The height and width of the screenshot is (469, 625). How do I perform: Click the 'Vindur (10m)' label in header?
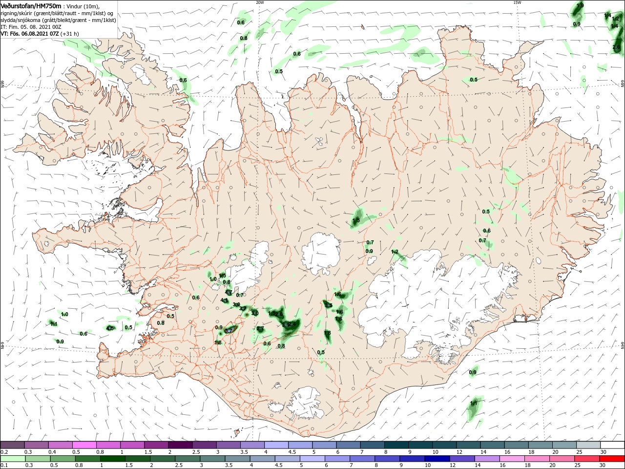pos(83,6)
